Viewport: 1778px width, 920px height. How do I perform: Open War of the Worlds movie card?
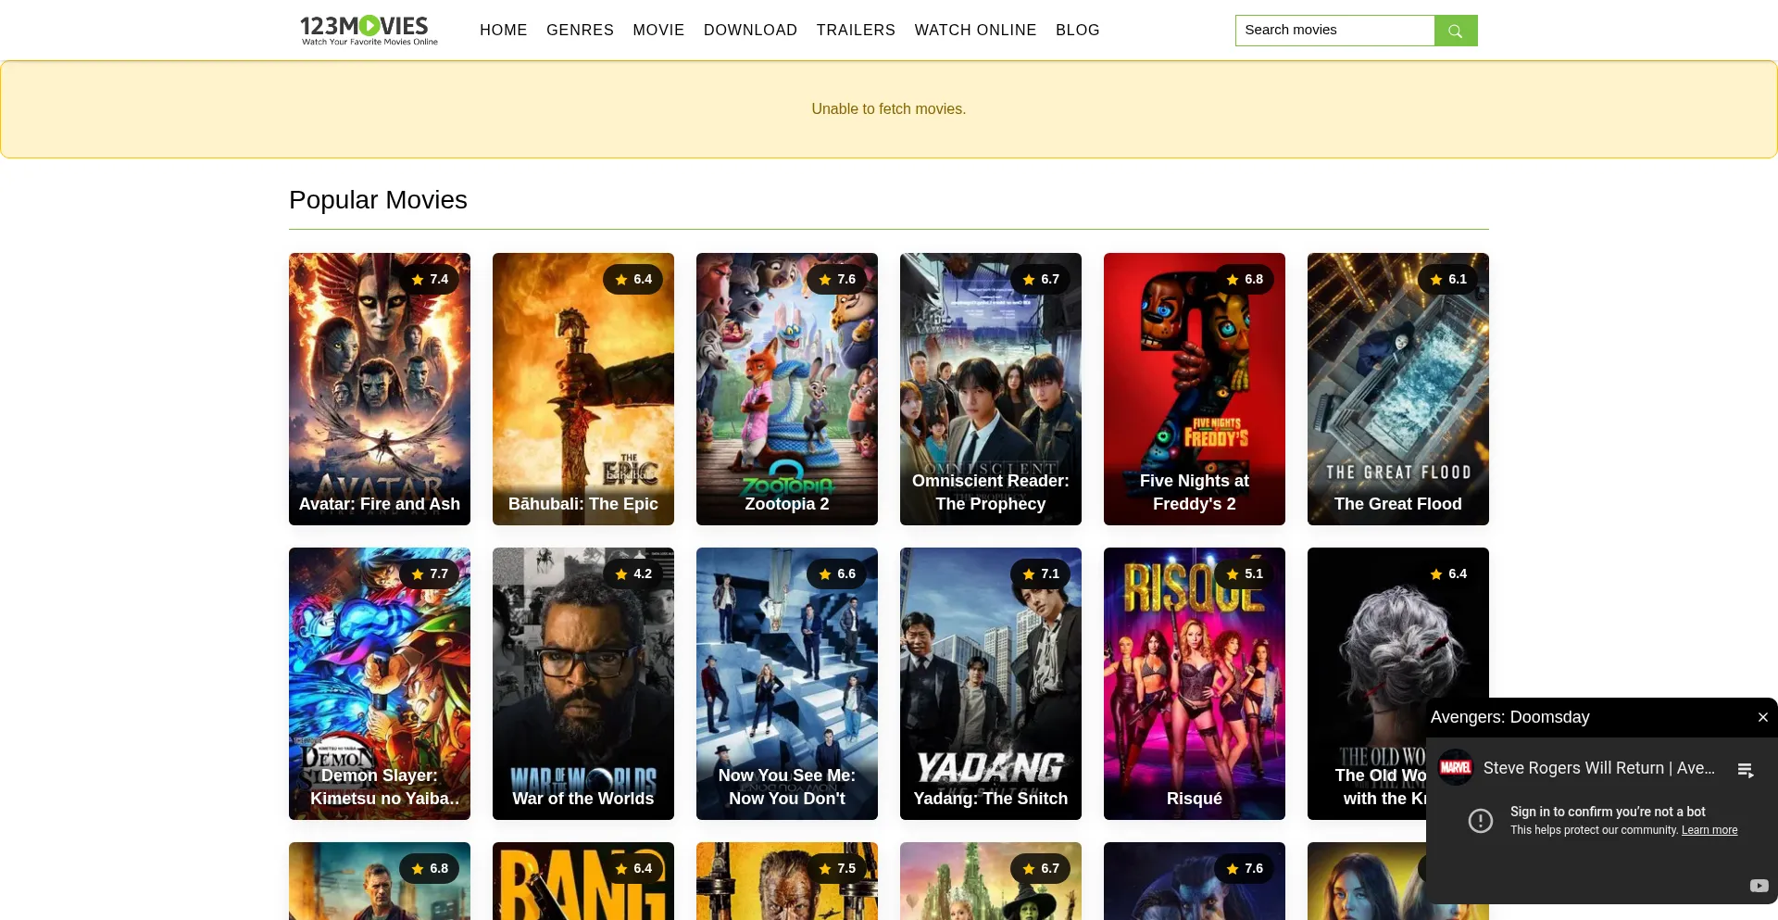click(583, 684)
